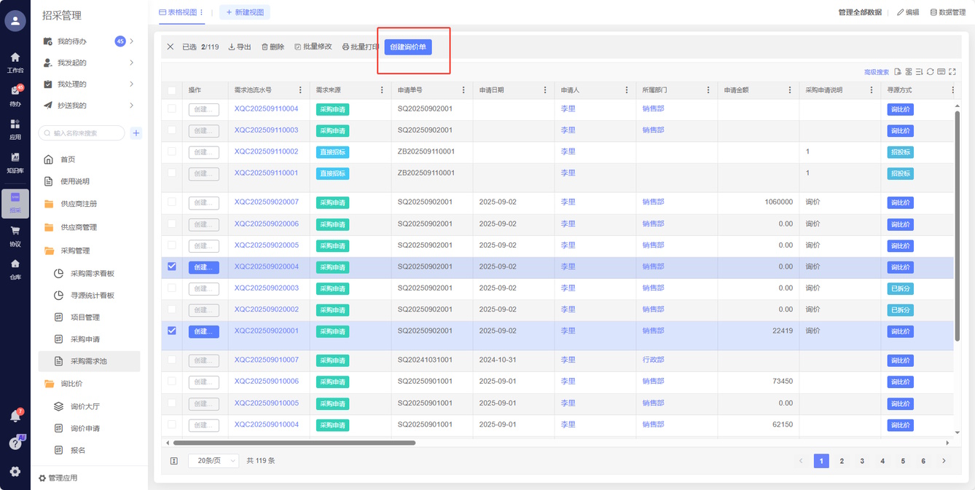Click the 仓库 icon in the left rail
This screenshot has height=490, width=975.
[15, 268]
